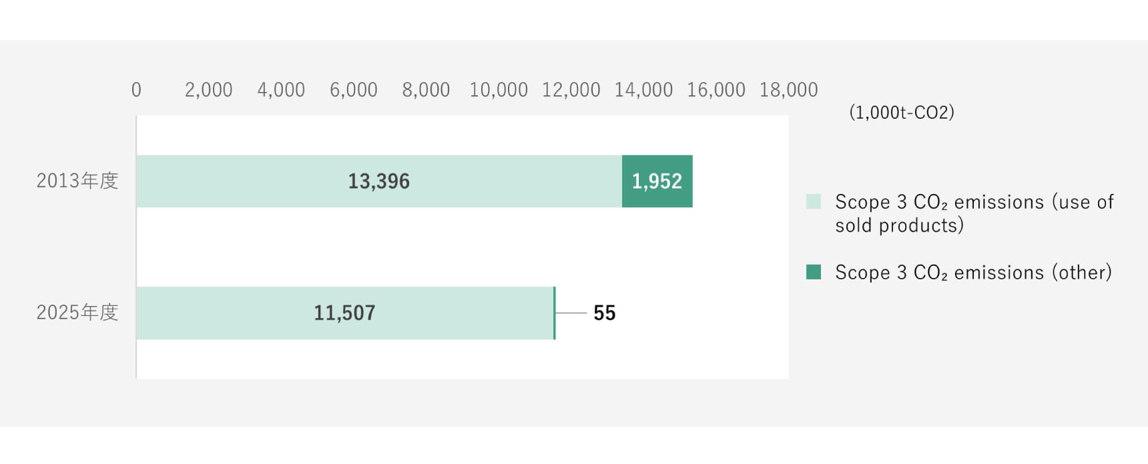Click the 18,000 axis tick label

(788, 90)
